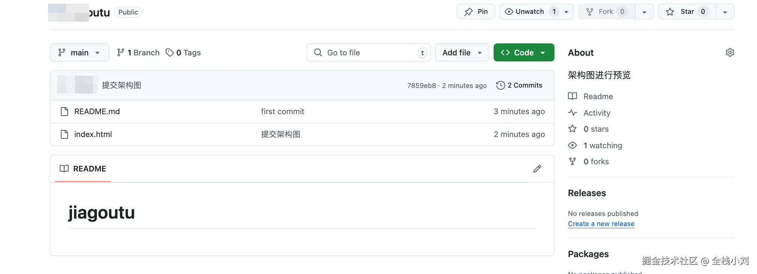Click the About settings gear icon
757x274 pixels.
730,52
